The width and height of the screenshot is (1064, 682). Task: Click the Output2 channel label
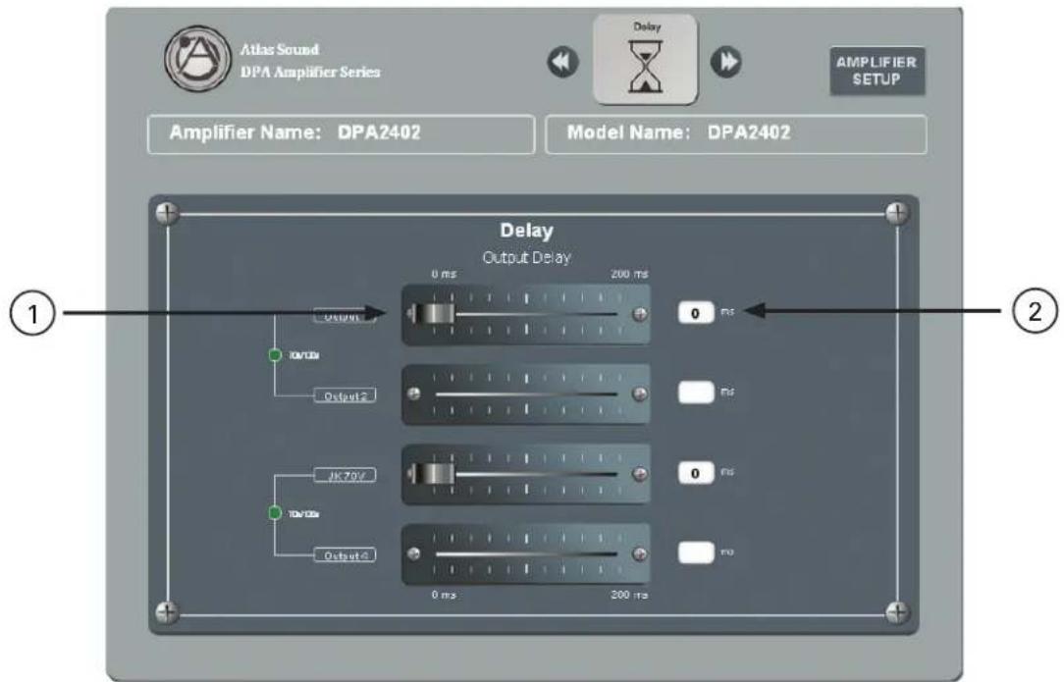pos(345,395)
